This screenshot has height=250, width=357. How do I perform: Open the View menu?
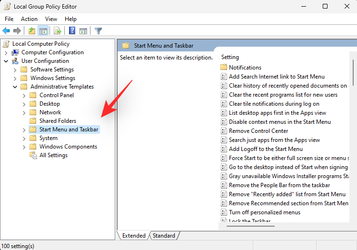point(51,19)
